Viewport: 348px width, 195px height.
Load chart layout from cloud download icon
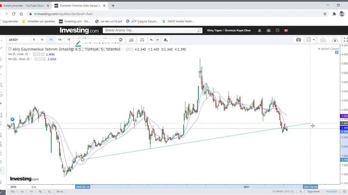323,40
